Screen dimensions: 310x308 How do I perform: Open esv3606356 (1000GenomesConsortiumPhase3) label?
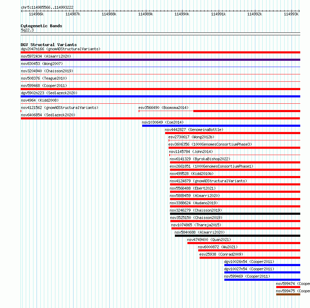(x=210, y=144)
